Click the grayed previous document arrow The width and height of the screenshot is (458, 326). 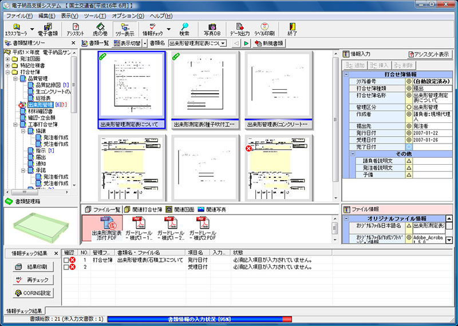coord(236,43)
